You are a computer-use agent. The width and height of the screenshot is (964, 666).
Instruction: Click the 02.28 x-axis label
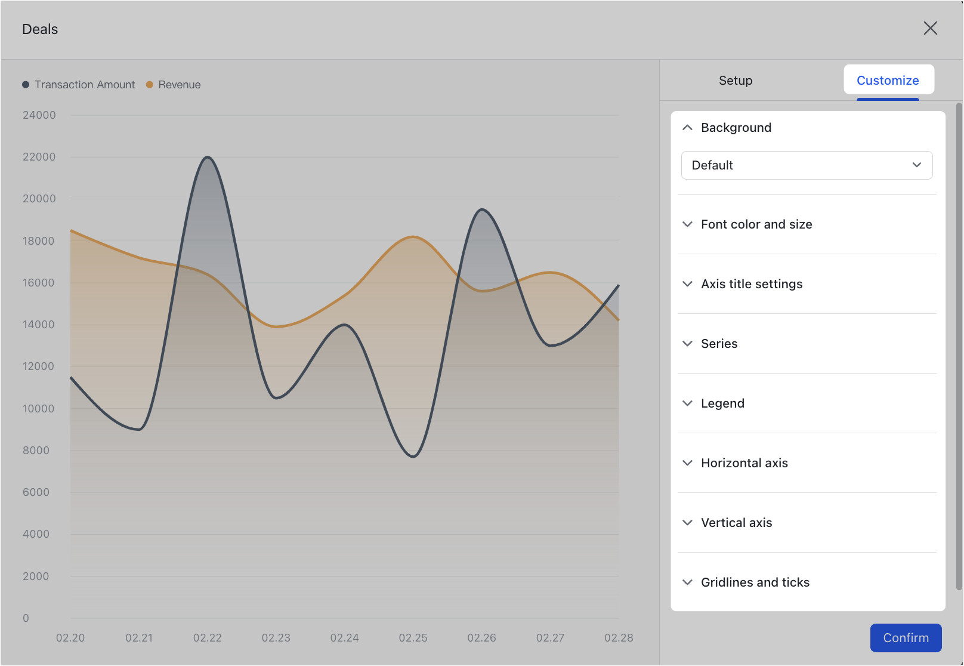point(619,638)
